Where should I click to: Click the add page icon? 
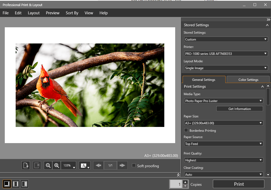coord(26,165)
